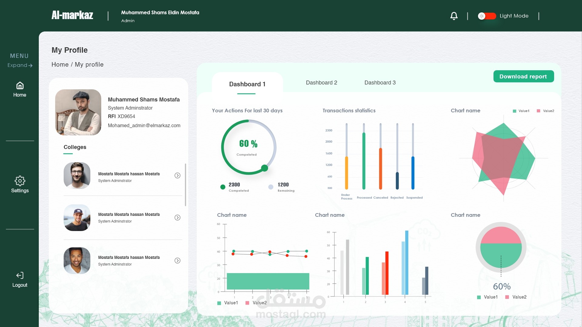Switch to Dashboard 2 tab
The image size is (582, 327).
click(x=321, y=83)
